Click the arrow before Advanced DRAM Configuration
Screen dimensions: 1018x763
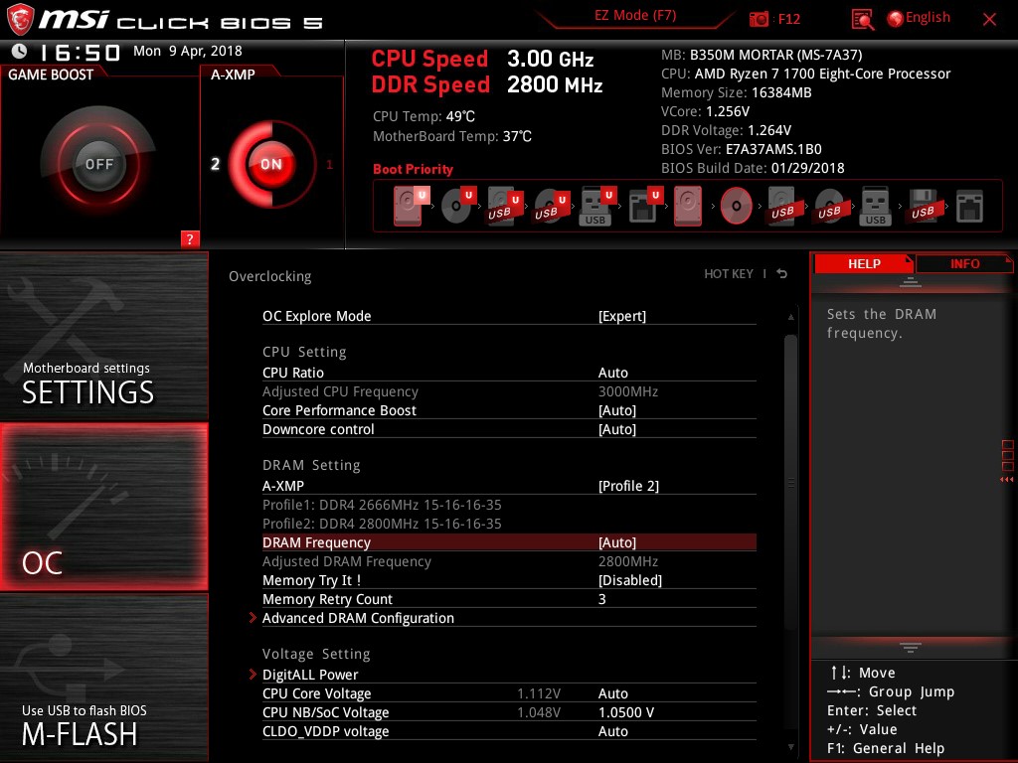point(253,618)
